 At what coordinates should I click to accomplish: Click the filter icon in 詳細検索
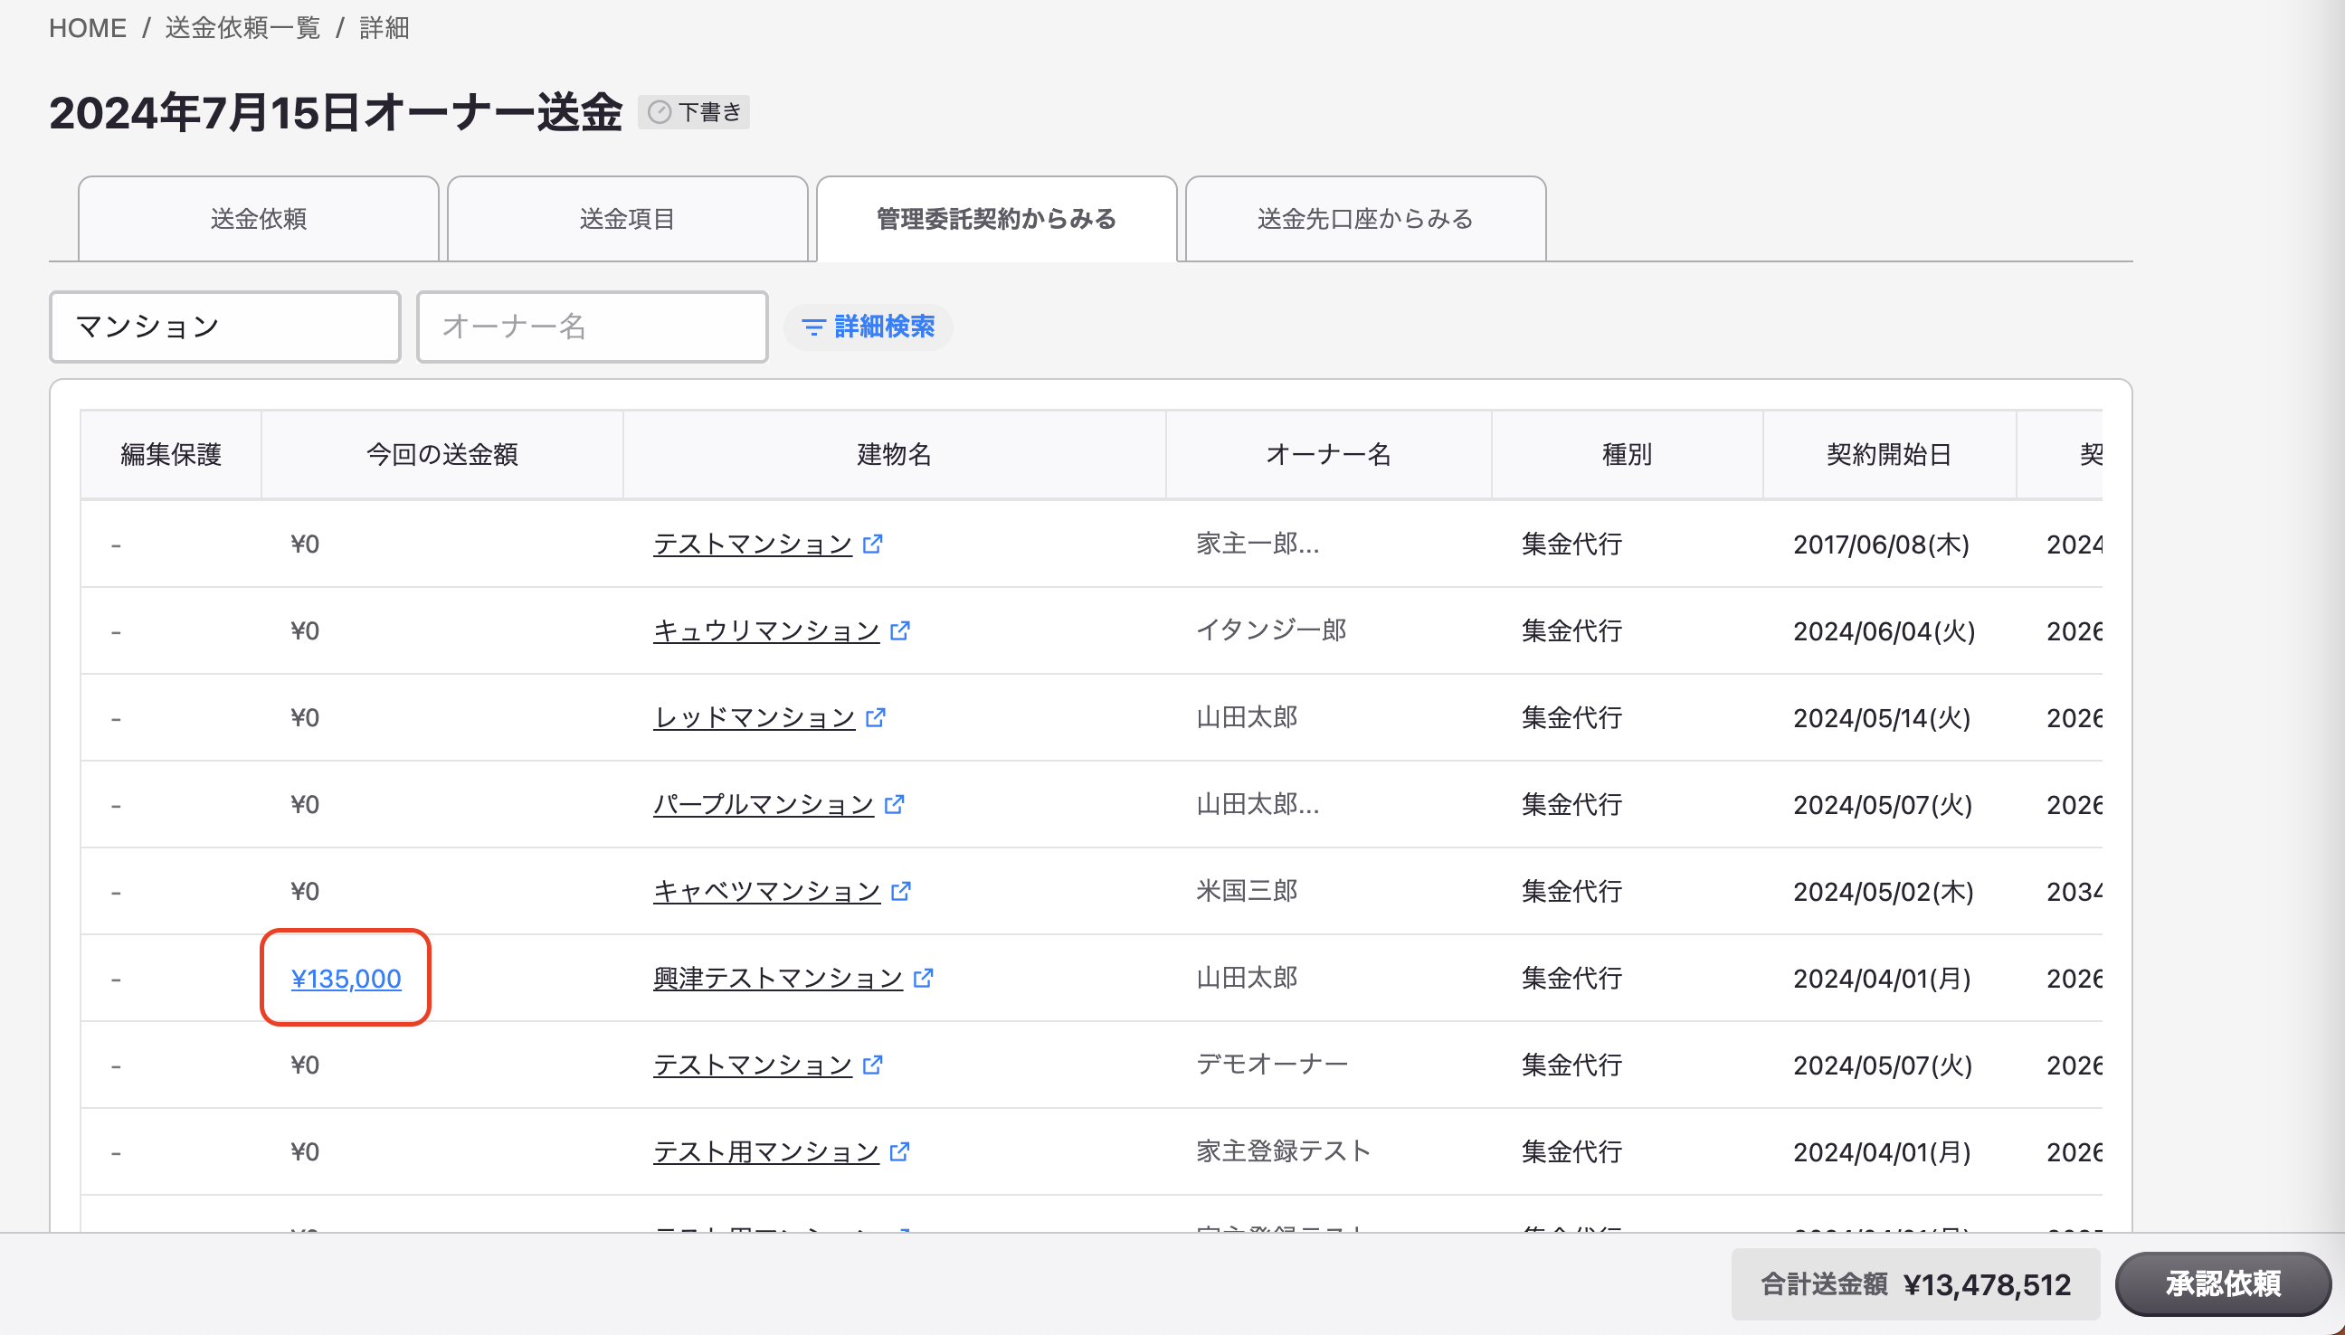[812, 327]
